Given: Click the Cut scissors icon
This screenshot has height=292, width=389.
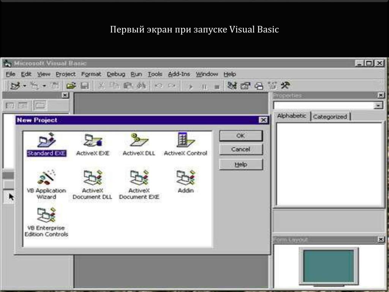Looking at the screenshot, I should 101,86.
